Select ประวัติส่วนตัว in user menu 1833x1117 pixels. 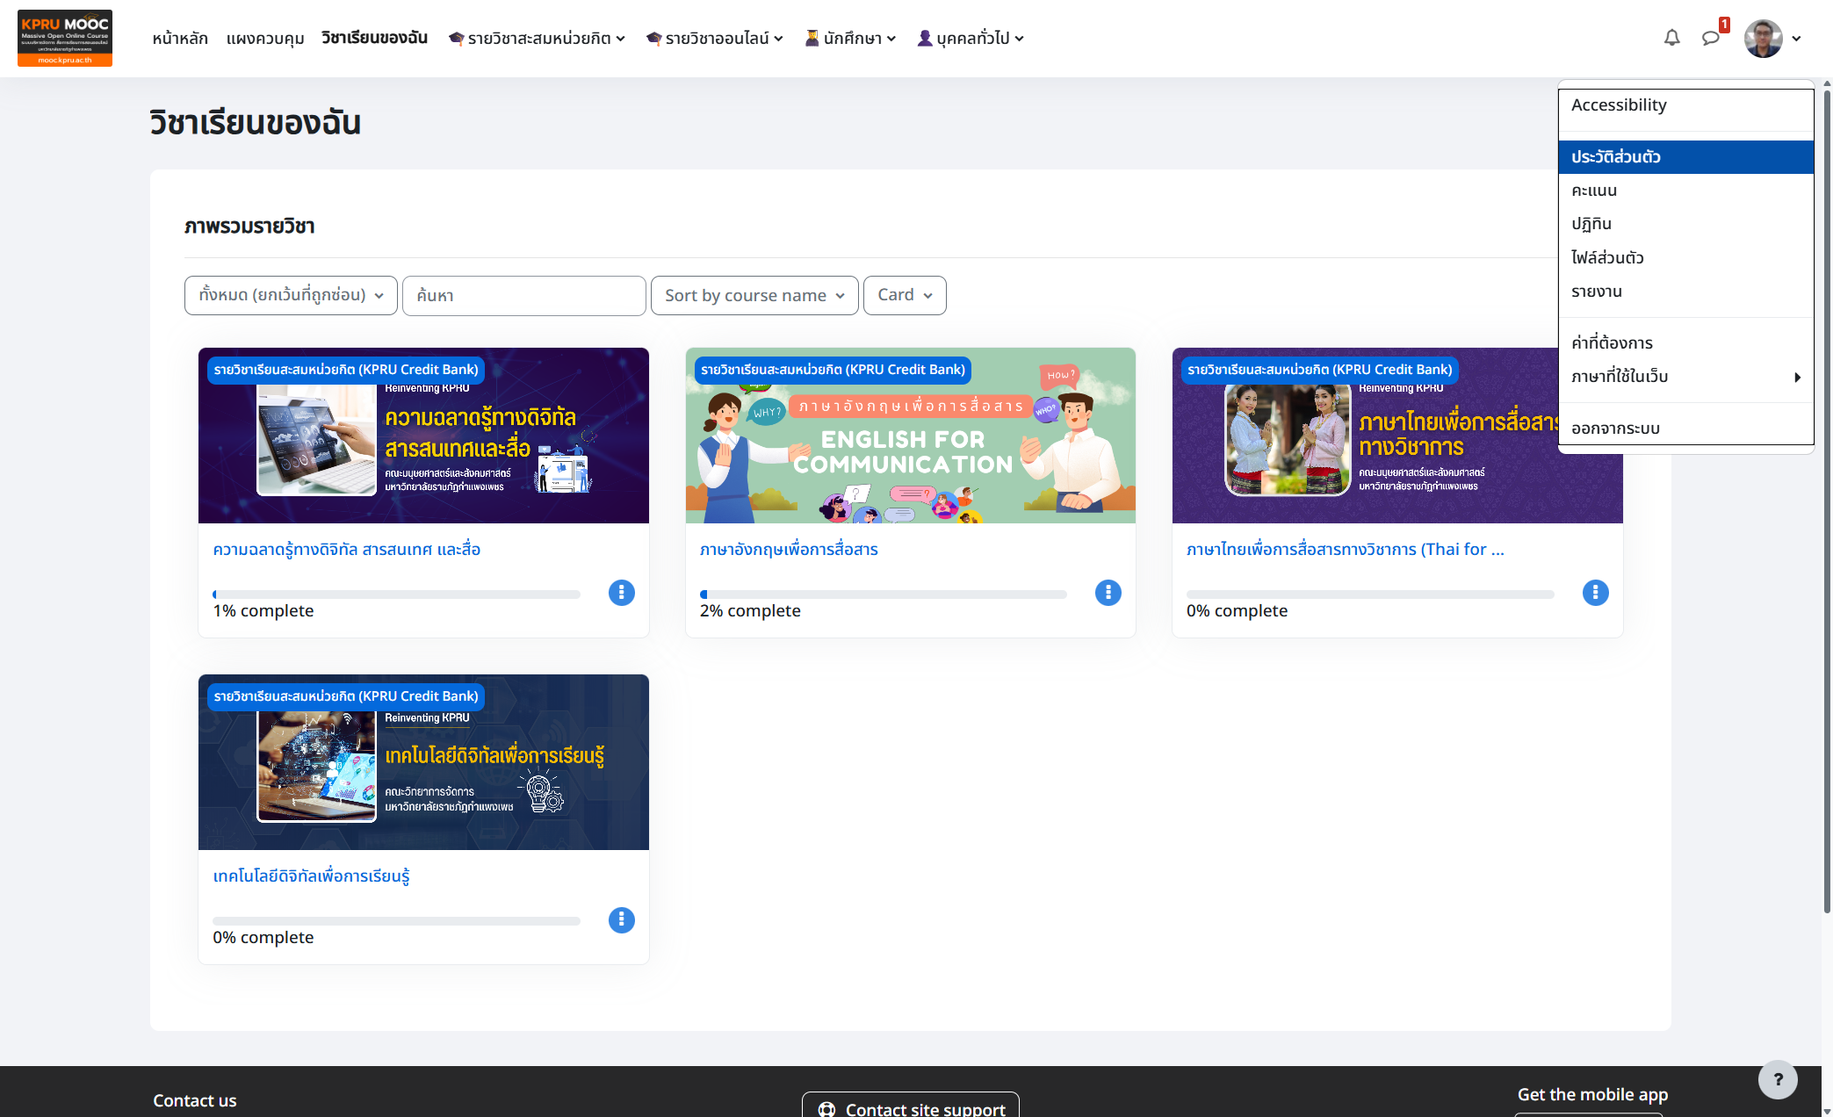point(1685,157)
